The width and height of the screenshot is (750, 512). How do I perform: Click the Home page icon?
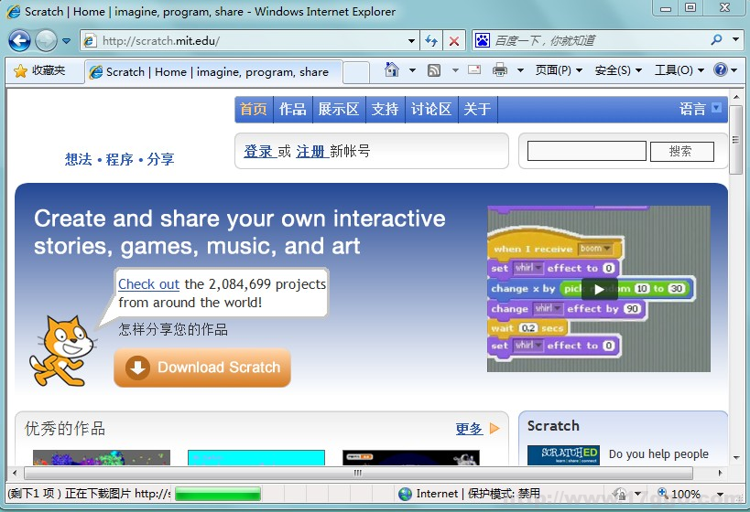pos(392,70)
